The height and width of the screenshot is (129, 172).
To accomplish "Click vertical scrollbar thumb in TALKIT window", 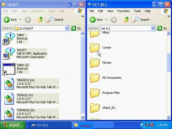I will [x=83, y=75].
